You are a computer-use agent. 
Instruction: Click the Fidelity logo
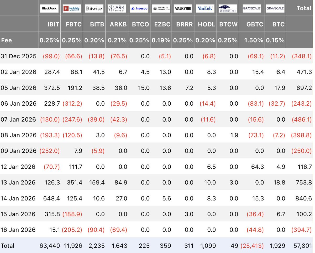coord(72,8)
